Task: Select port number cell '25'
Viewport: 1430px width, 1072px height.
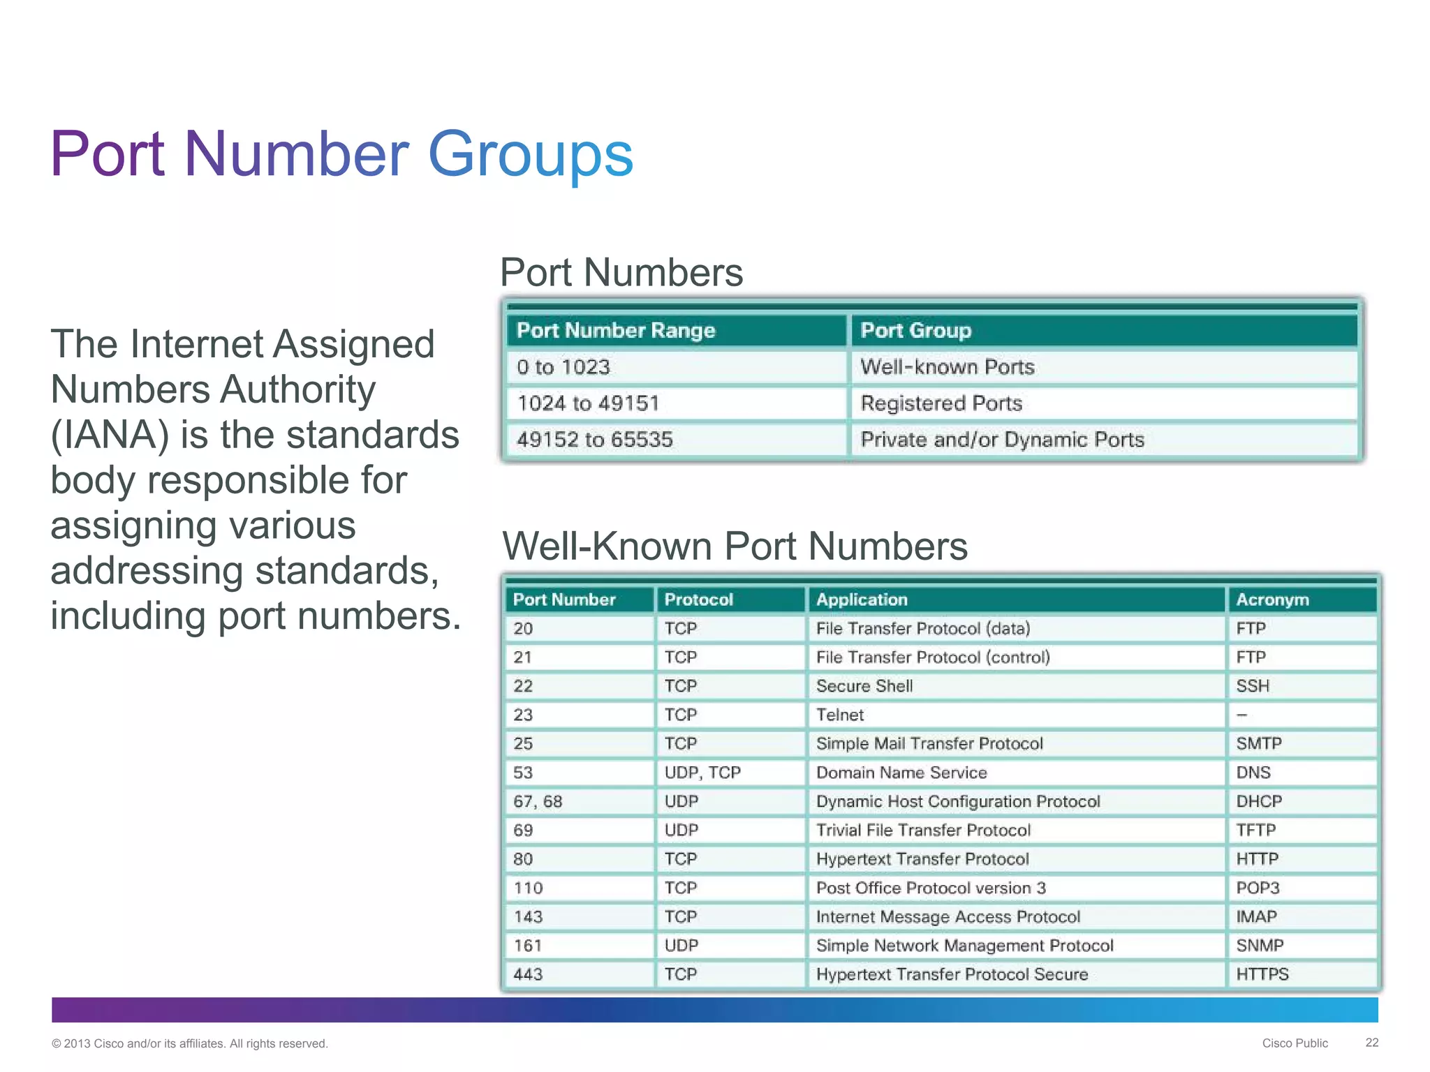Action: pos(579,744)
